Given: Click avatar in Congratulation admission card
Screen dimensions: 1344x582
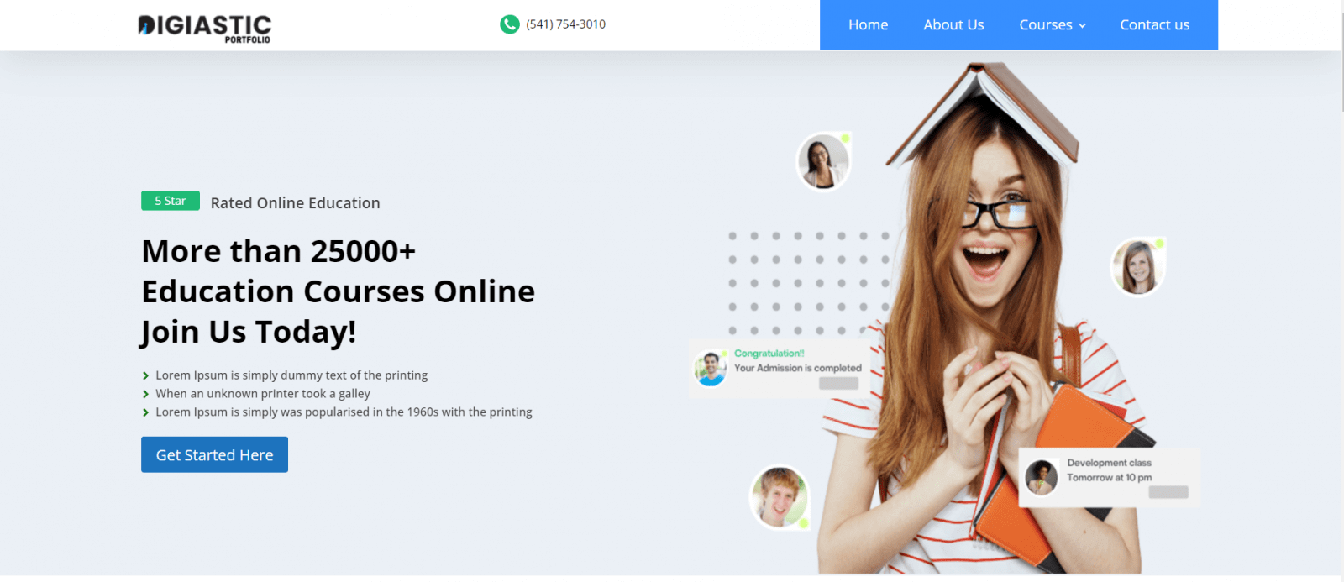Looking at the screenshot, I should tap(710, 369).
